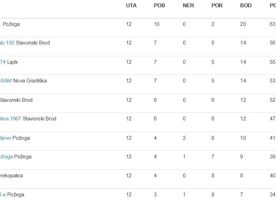276x207 pixels.
Task: Click the NER value 2 in the "tjevo" row
Action: 184,138
